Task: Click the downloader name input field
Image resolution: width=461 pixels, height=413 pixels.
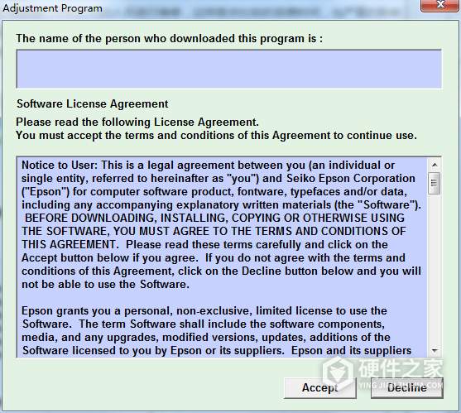Action: [x=228, y=69]
